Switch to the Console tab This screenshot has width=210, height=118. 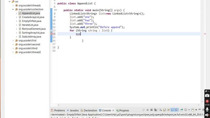[105, 110]
